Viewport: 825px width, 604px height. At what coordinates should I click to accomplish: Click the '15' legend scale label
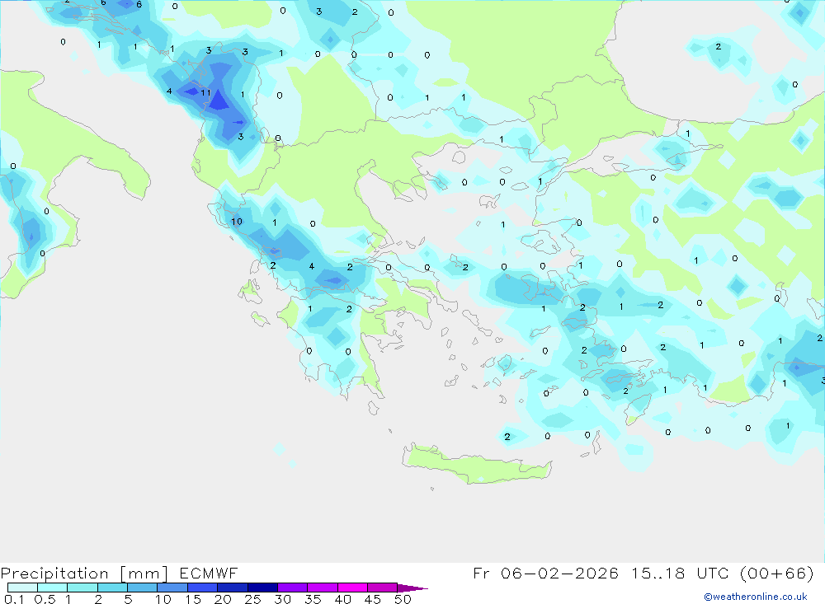(x=192, y=599)
